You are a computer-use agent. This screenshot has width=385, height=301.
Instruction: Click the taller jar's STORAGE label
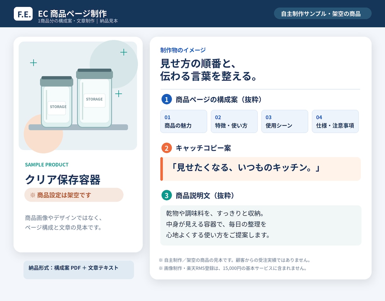(94, 100)
